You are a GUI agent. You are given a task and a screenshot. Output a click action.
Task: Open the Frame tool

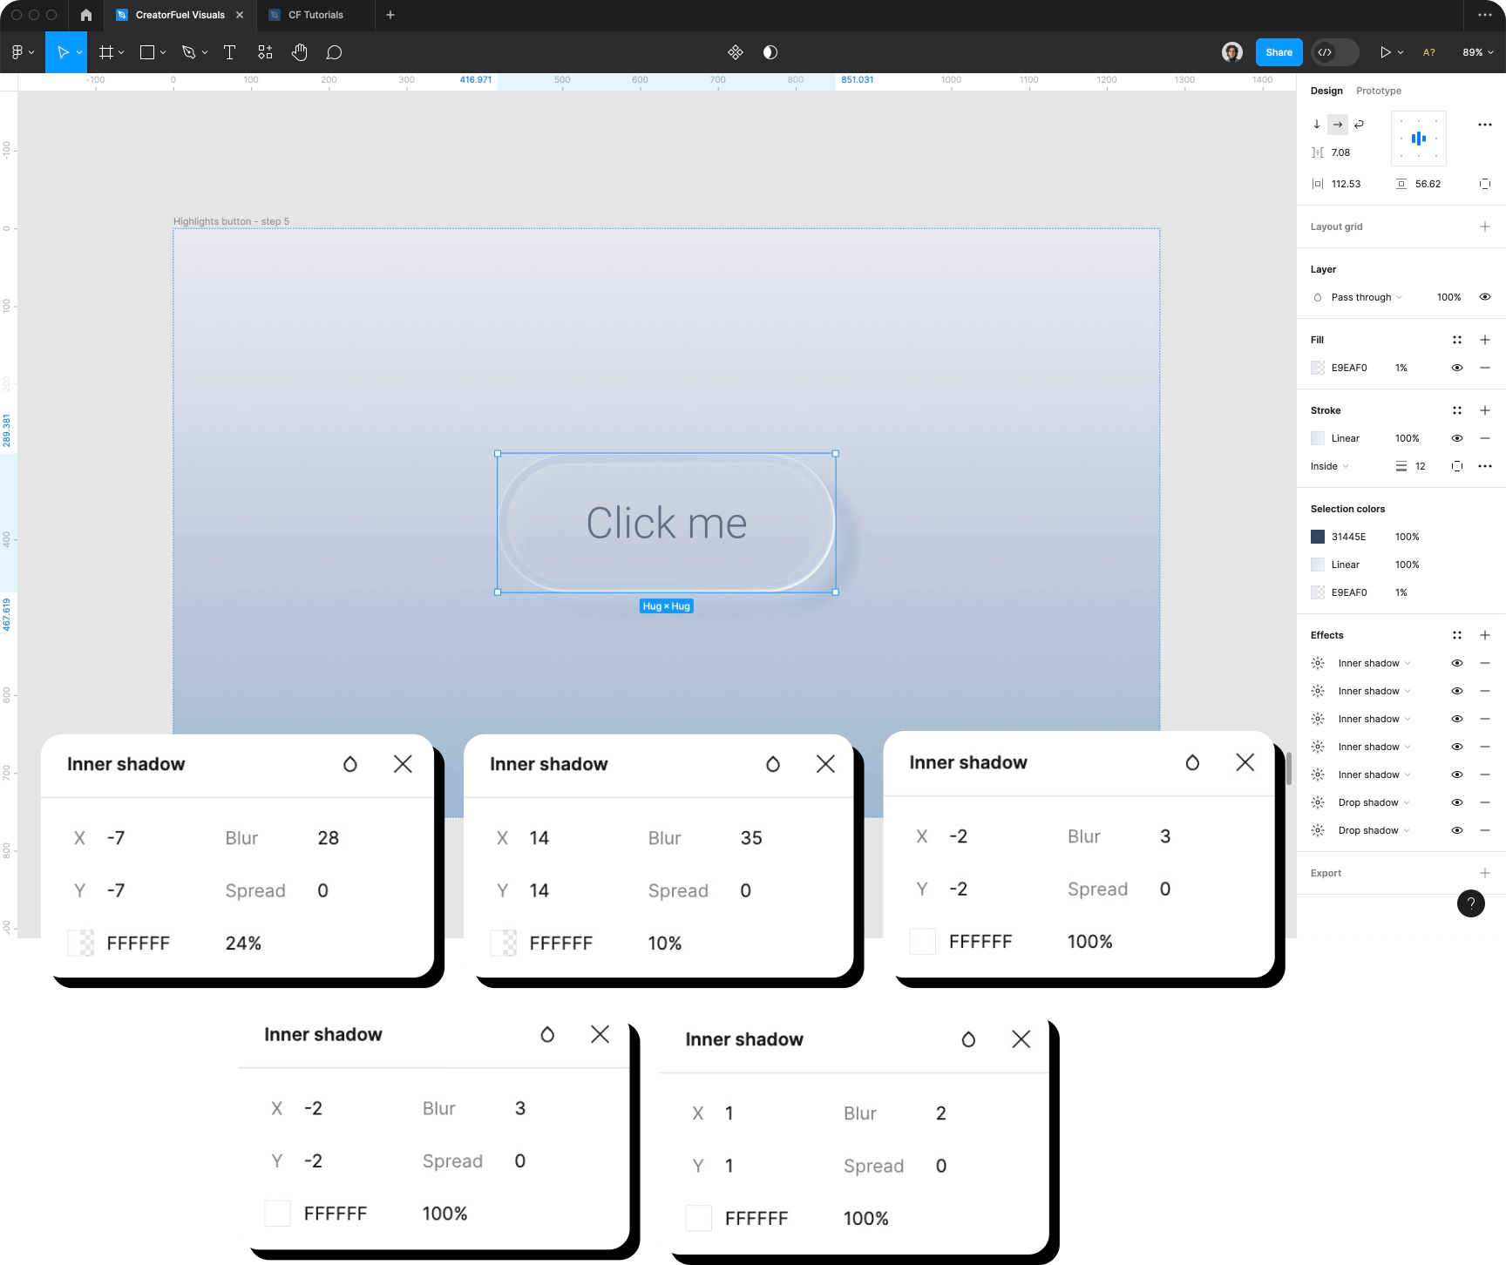[105, 52]
